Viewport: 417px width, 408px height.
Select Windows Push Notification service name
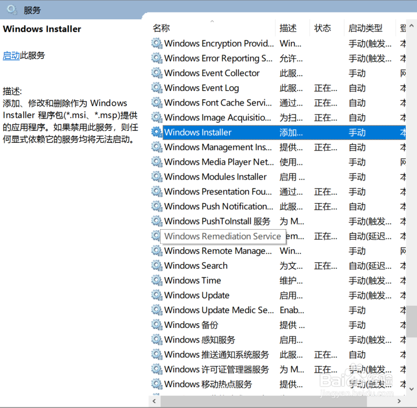[219, 207]
